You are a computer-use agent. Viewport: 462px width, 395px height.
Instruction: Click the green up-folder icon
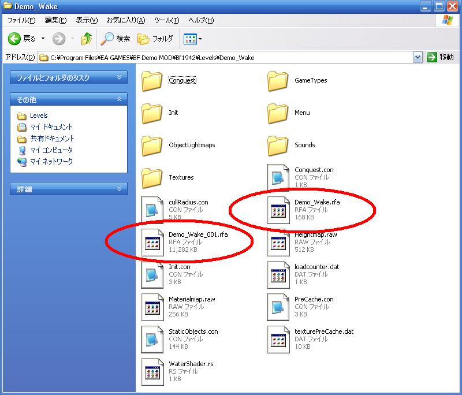pos(86,39)
